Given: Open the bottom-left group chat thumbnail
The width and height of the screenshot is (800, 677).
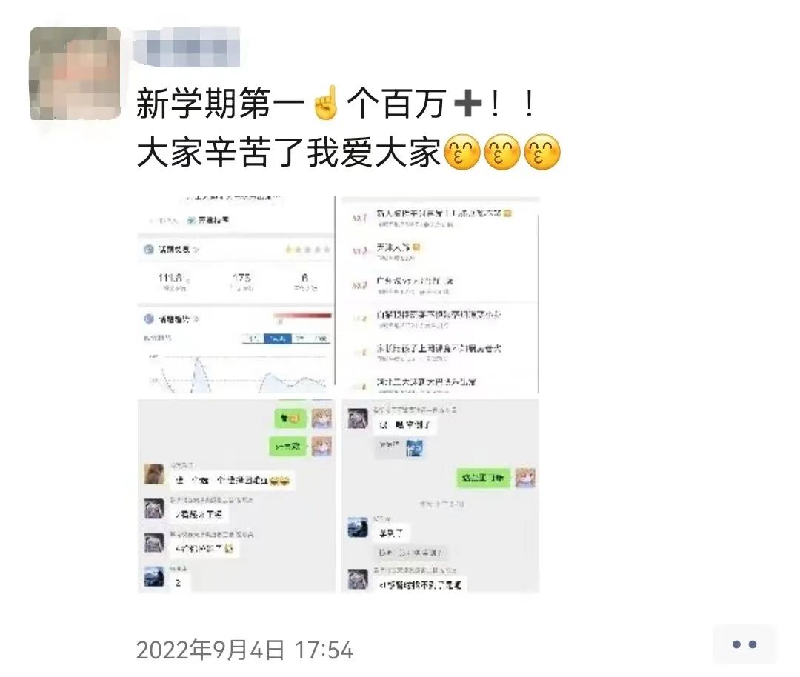Looking at the screenshot, I should (236, 496).
